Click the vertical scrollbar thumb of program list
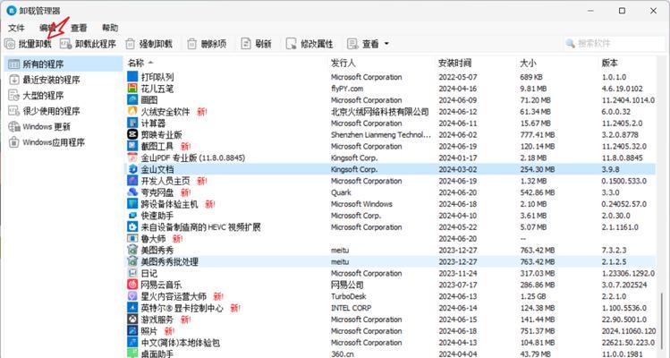 (x=661, y=323)
